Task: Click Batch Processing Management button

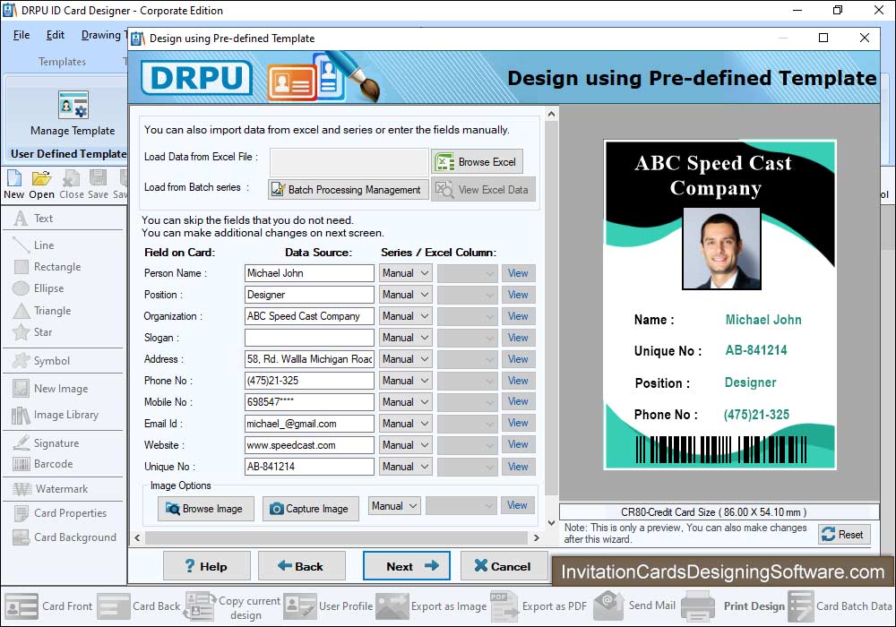Action: pos(348,190)
